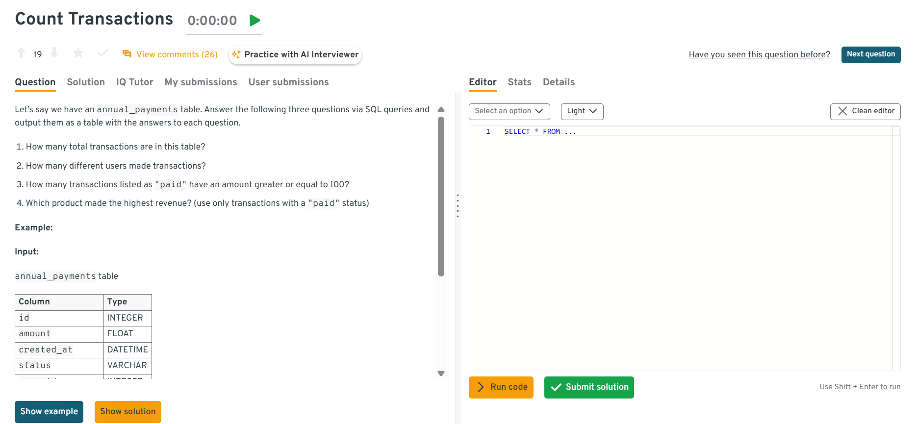This screenshot has width=917, height=424.
Task: Open the Light theme dropdown
Action: pos(582,111)
